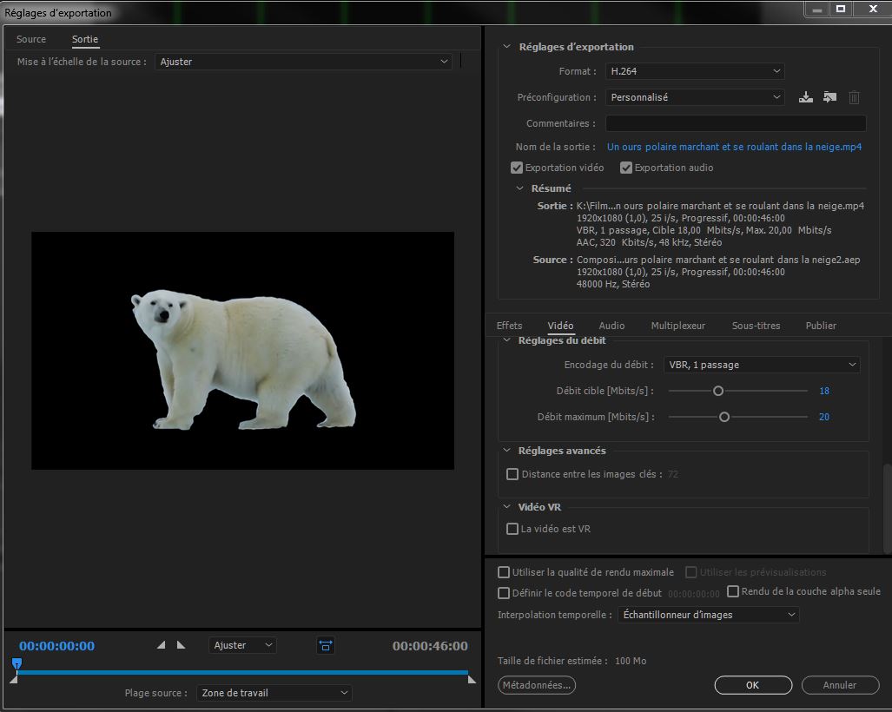892x712 pixels.
Task: Enable the La vidéo est VR checkbox
Action: [512, 529]
